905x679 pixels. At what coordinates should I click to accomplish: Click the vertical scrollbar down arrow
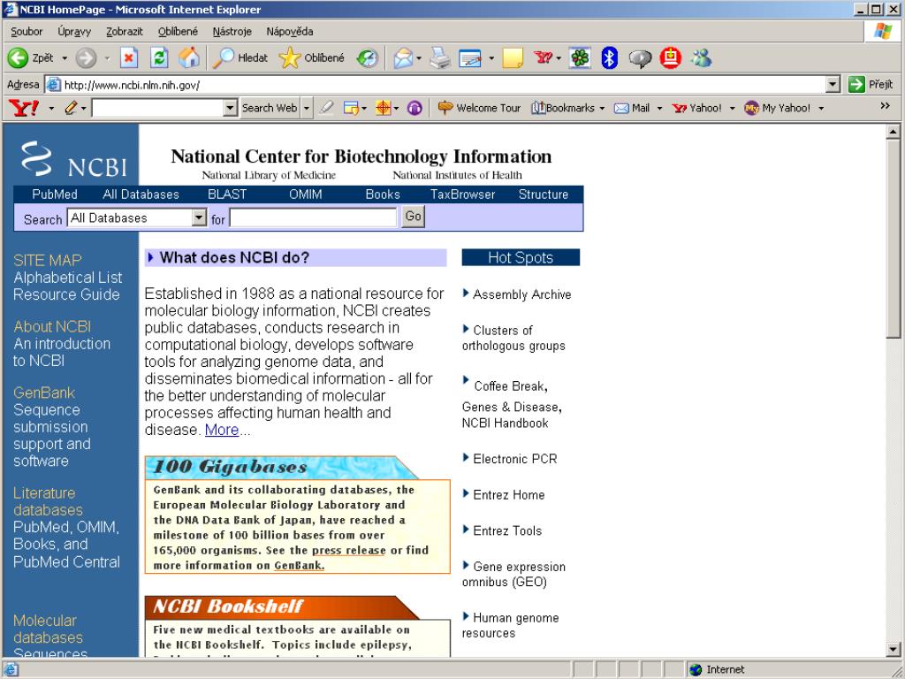[x=893, y=650]
